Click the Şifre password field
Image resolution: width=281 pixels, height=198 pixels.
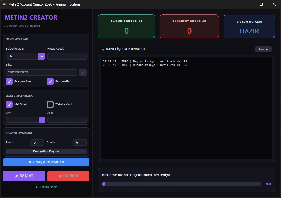[42, 73]
